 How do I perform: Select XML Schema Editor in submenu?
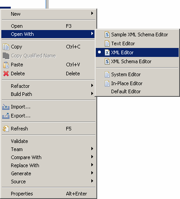137,61
